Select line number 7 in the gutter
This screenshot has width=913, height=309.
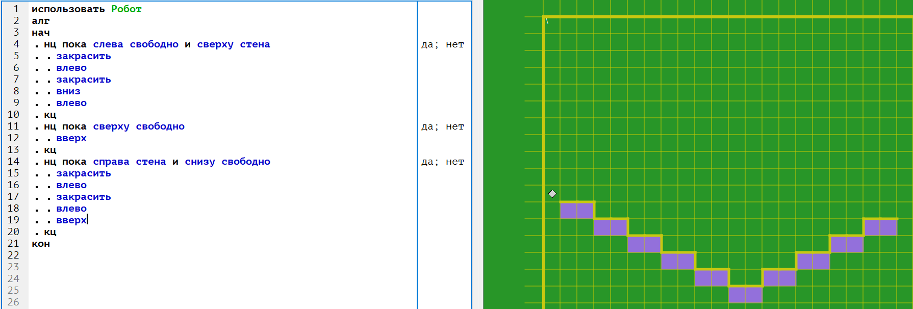point(16,80)
